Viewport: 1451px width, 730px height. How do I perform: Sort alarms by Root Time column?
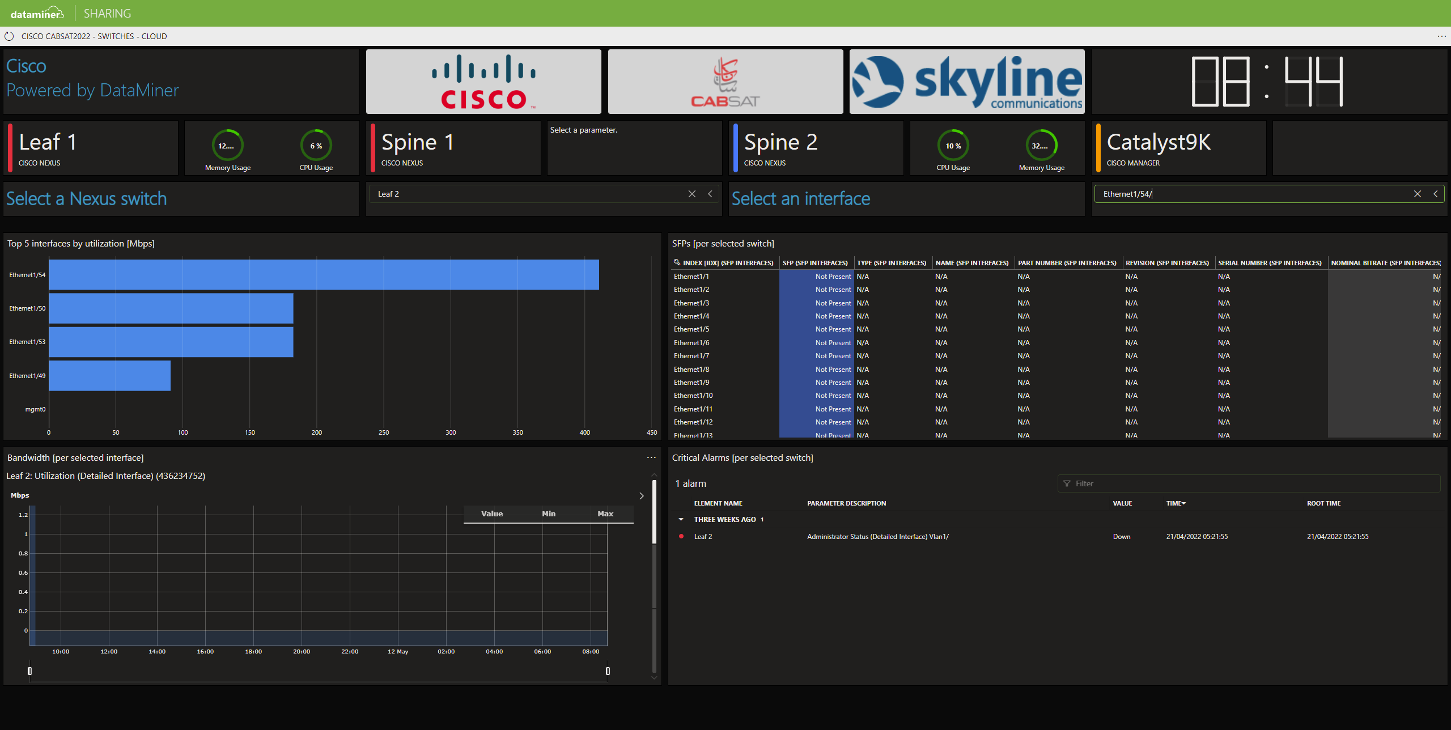click(1323, 503)
